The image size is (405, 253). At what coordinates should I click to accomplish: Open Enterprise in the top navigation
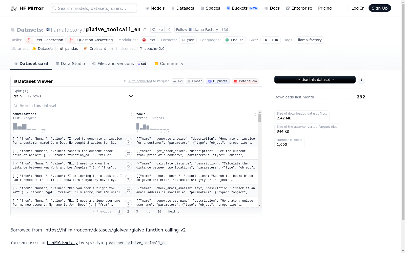pos(299,8)
